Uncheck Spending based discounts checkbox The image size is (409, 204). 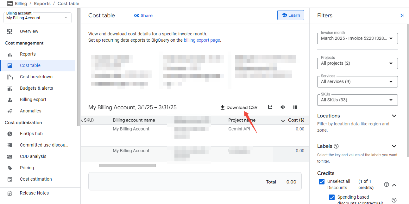click(x=332, y=197)
